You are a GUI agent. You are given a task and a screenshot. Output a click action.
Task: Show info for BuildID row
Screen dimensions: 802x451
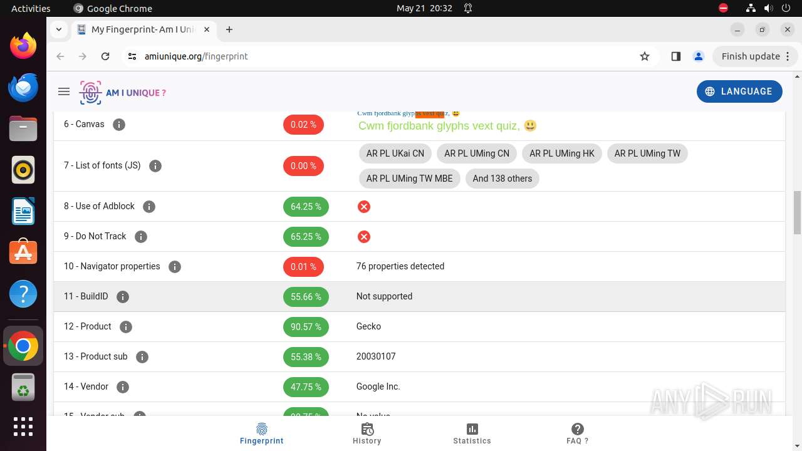tap(122, 296)
